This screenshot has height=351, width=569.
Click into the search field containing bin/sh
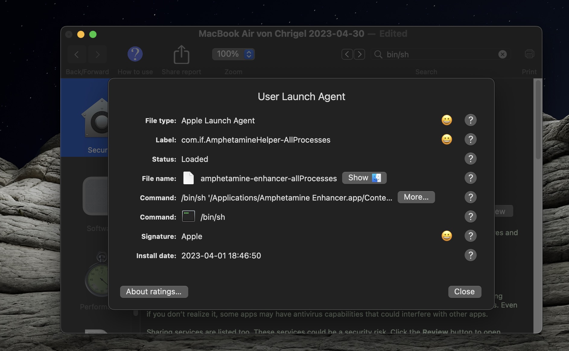coord(440,54)
